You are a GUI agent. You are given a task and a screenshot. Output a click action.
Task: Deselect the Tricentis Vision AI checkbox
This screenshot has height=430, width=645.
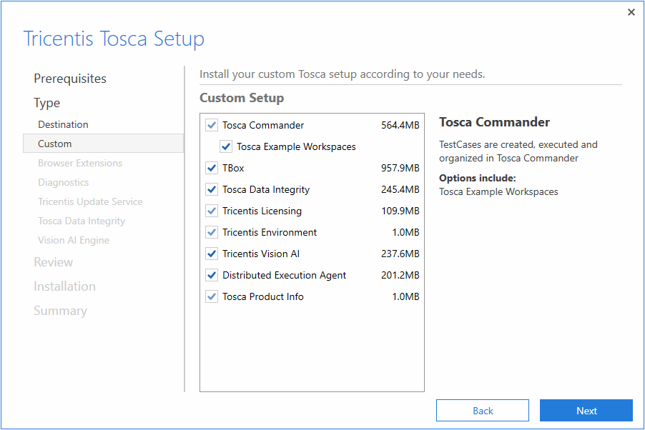pyautogui.click(x=212, y=254)
